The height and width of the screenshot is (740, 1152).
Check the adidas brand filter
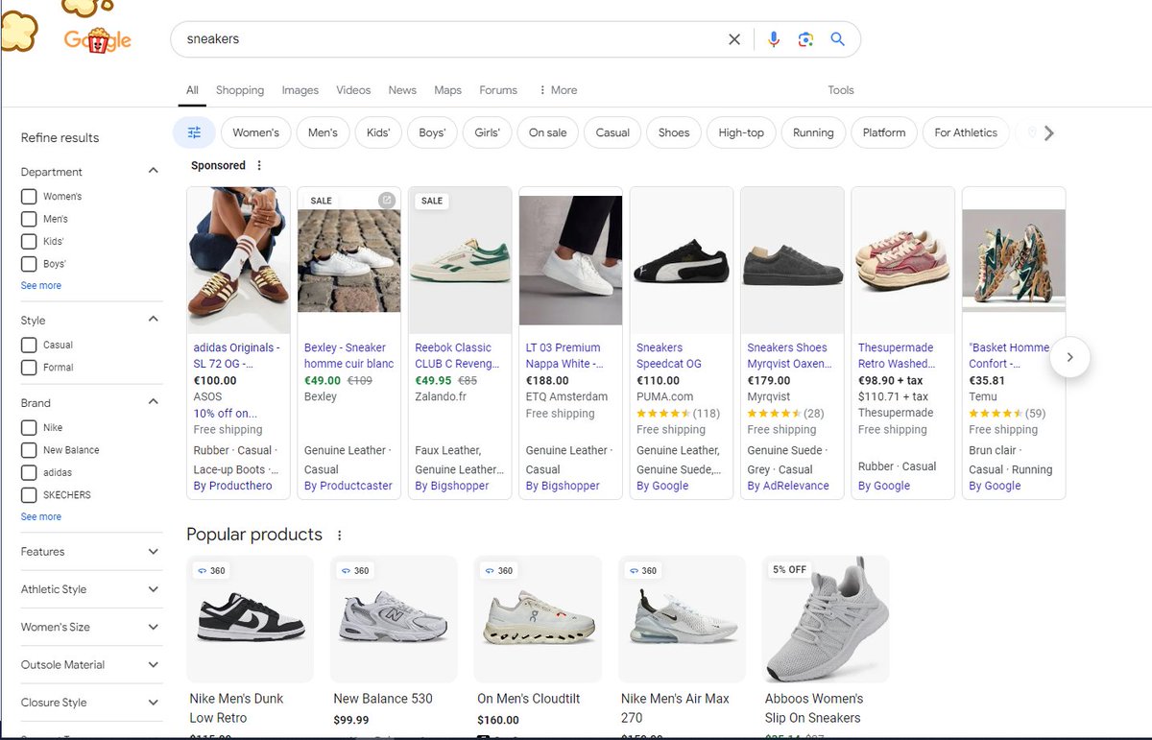tap(29, 473)
